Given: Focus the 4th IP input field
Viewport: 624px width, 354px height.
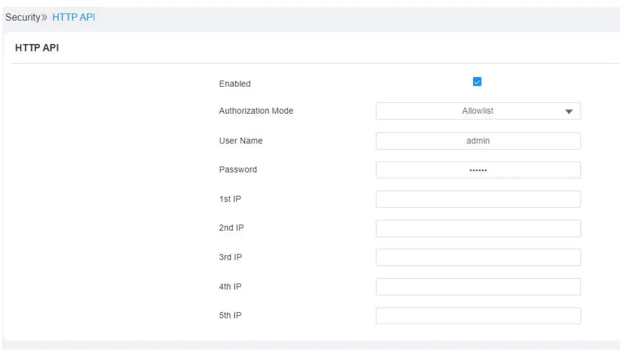Looking at the screenshot, I should [478, 287].
